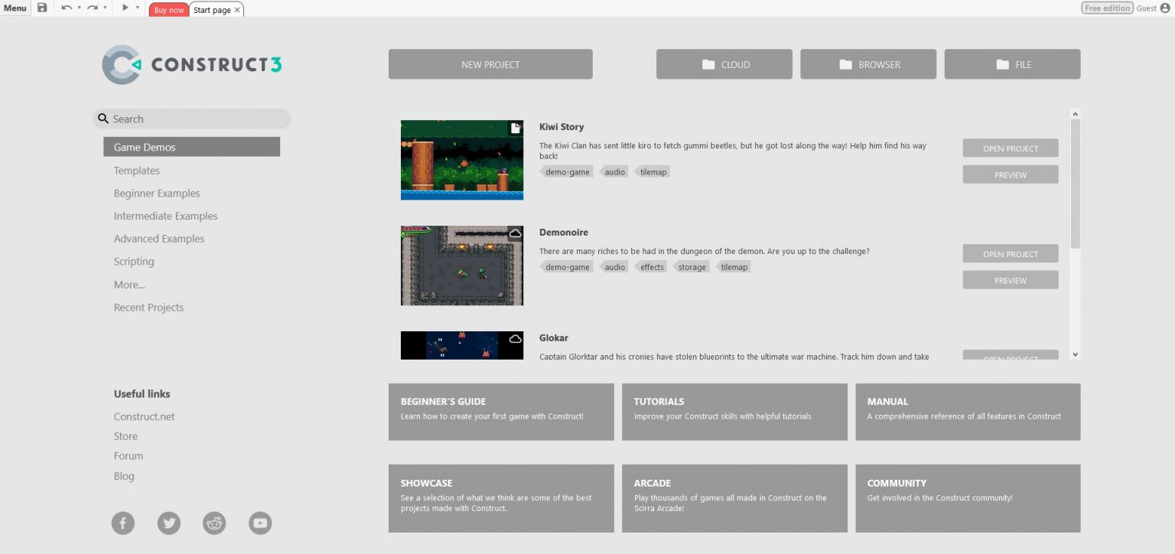Click the file icon on Kiwi Story thumbnail
The height and width of the screenshot is (554, 1175).
[516, 128]
